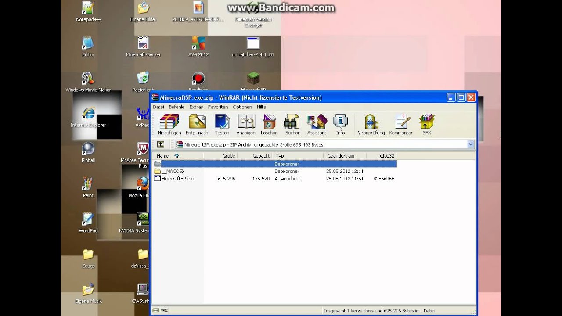Viewport: 562px width, 316px height.
Task: Click the Info toolbar icon
Action: point(340,124)
